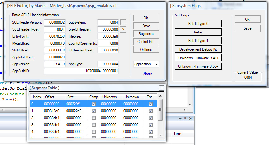Toggle Comp. checkbox for segment 0

[93, 104]
